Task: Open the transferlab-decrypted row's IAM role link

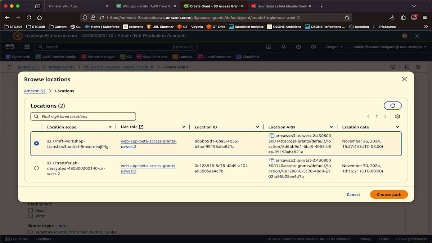Action: click(148, 168)
